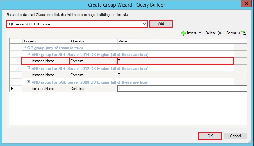Close the Query Builder window
The image size is (254, 146).
click(x=246, y=3)
